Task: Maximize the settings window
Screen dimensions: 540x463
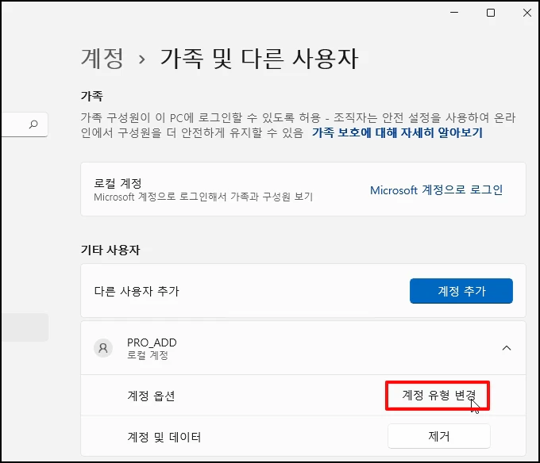Action: pyautogui.click(x=491, y=13)
